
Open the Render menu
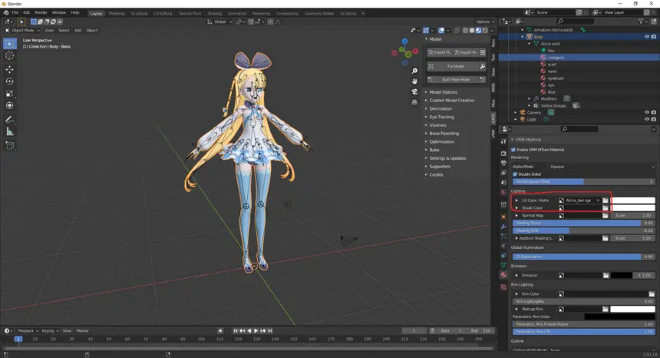coord(41,12)
